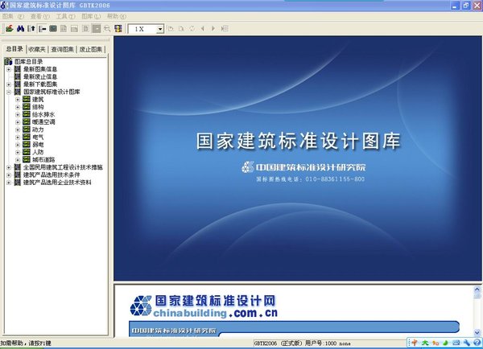Open the soft keyboard icon in IME bar
Image resolution: width=483 pixels, height=349 pixels.
tap(456, 343)
